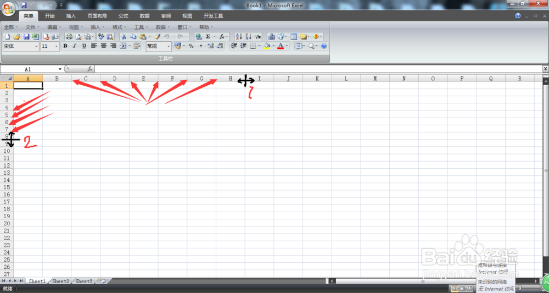The height and width of the screenshot is (293, 549).
Task: Toggle Align Right
Action: point(113,46)
